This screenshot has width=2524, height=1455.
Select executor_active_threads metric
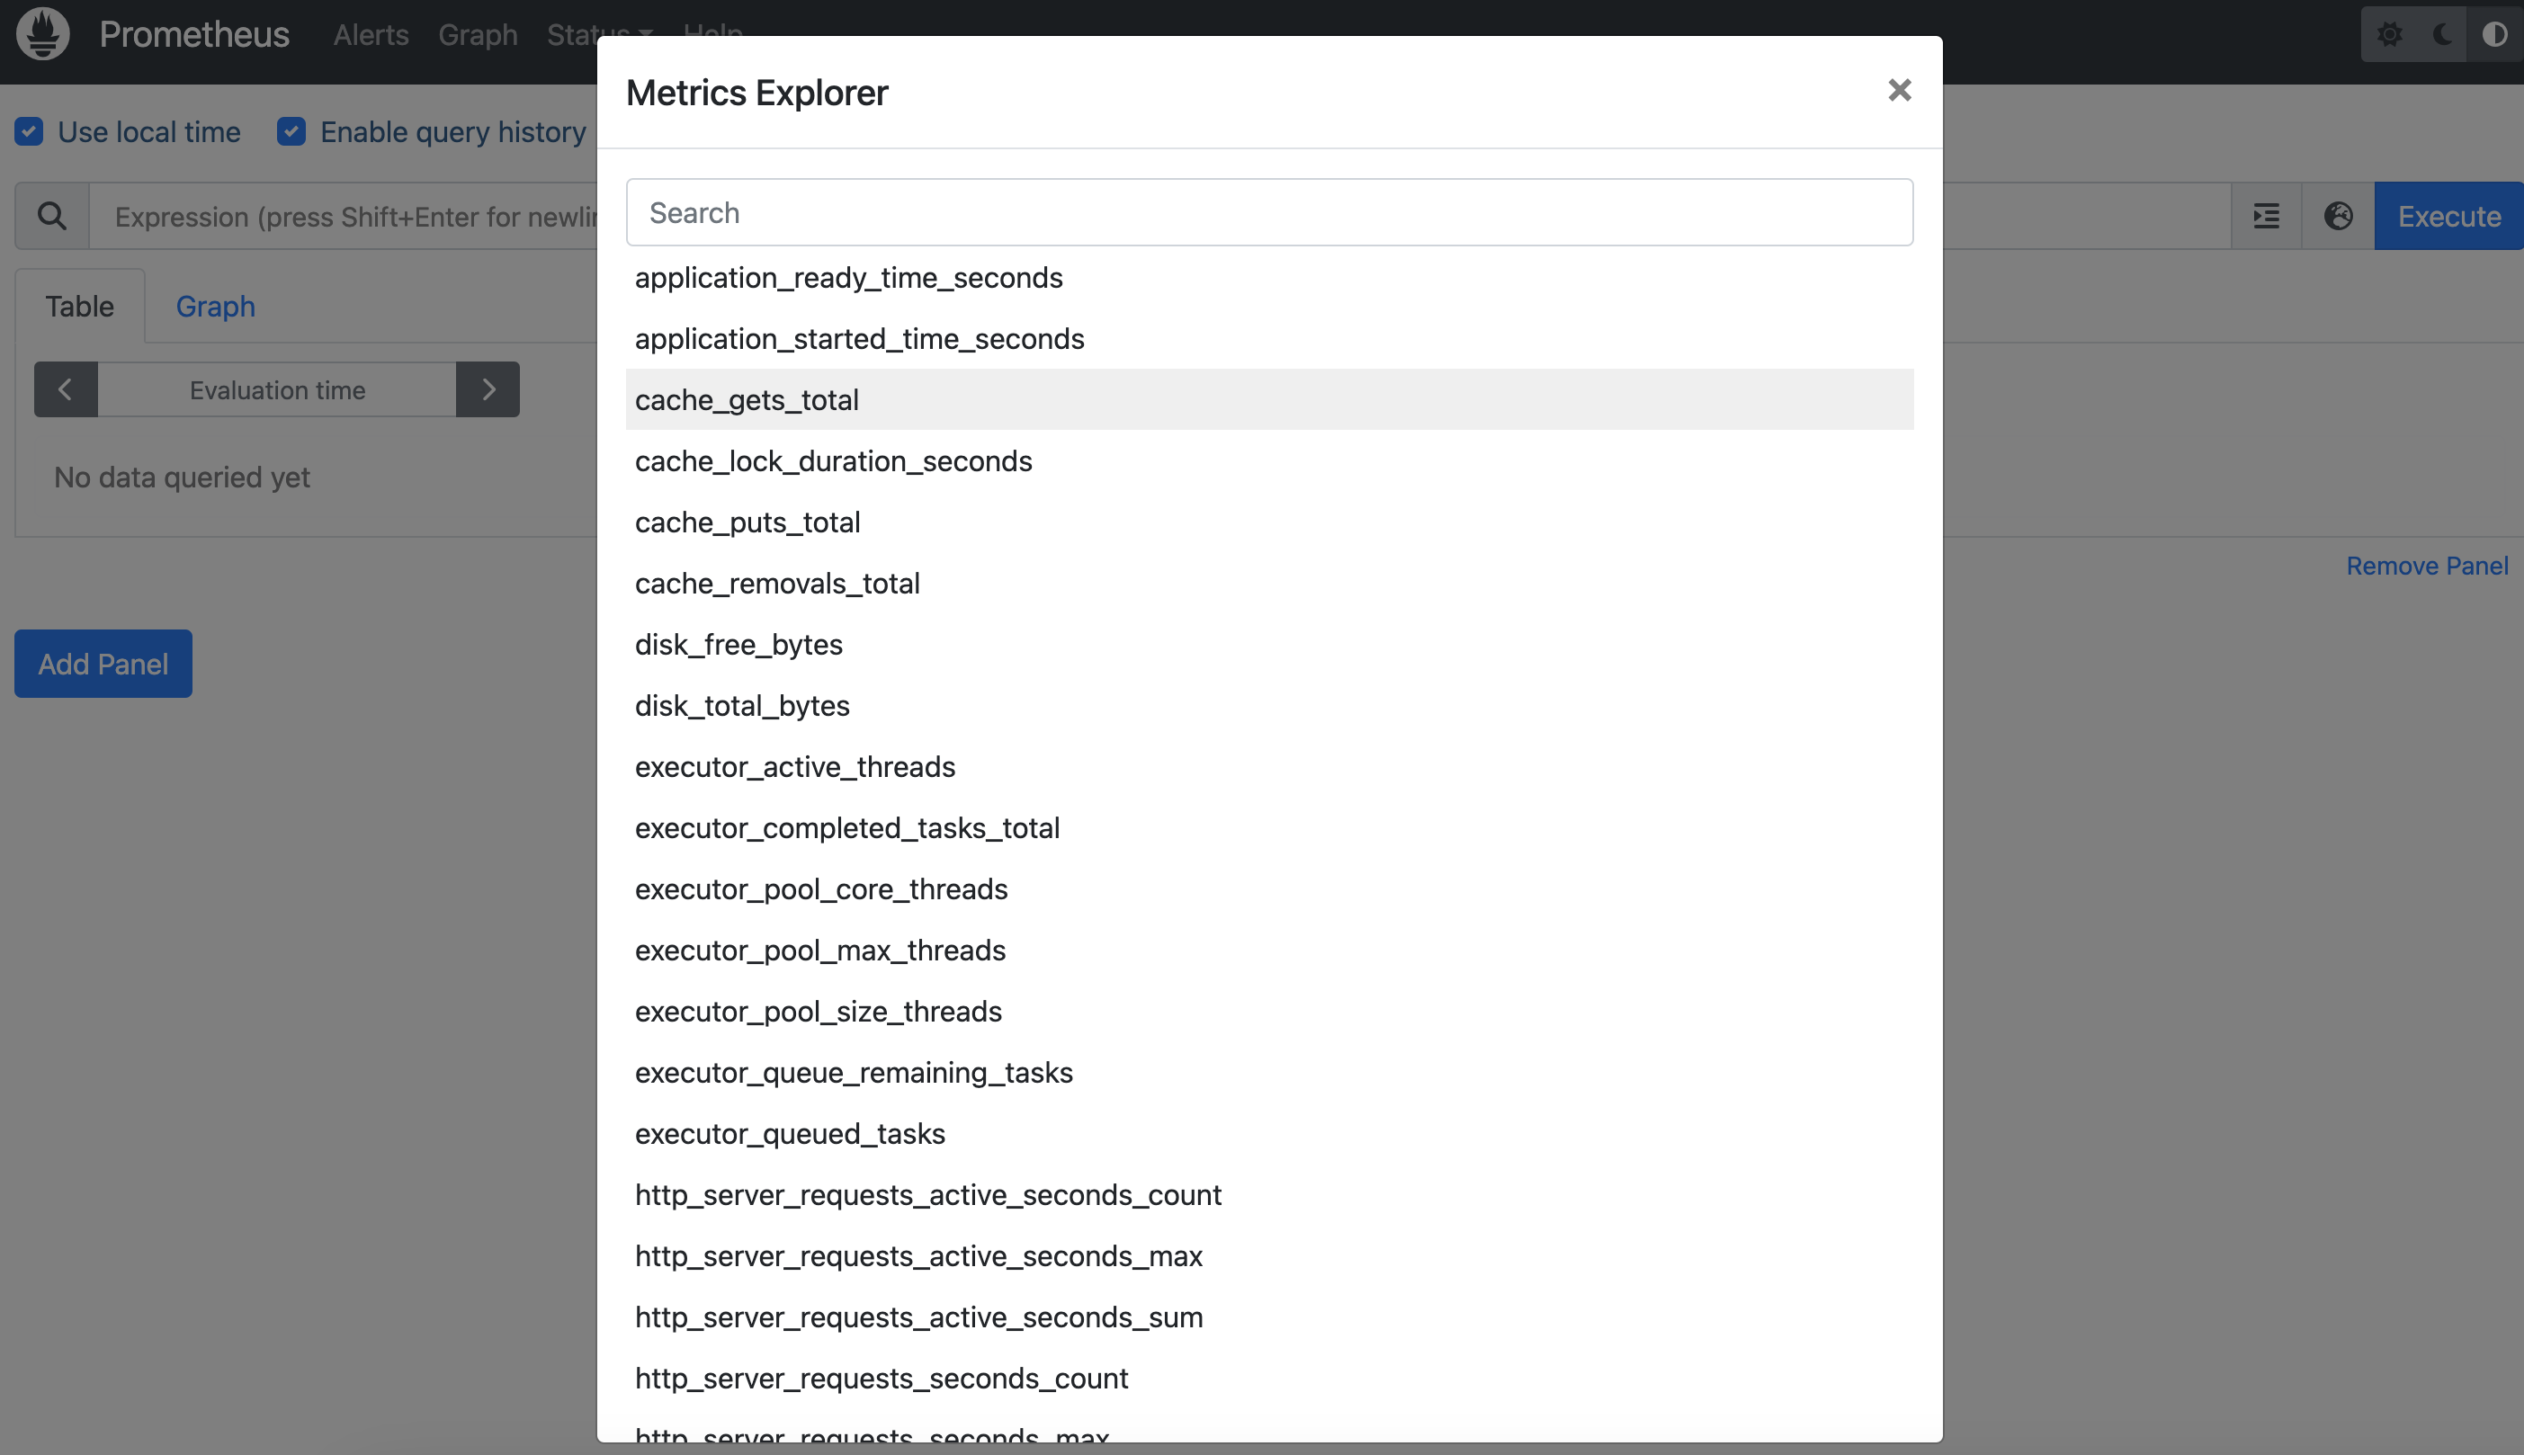click(x=1269, y=766)
